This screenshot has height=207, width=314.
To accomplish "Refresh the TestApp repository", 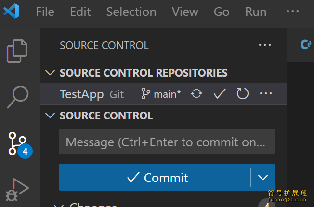I will (x=243, y=93).
